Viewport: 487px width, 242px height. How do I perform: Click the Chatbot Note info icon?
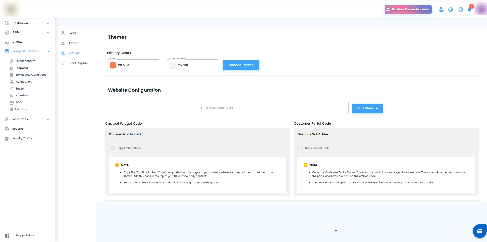(x=117, y=165)
